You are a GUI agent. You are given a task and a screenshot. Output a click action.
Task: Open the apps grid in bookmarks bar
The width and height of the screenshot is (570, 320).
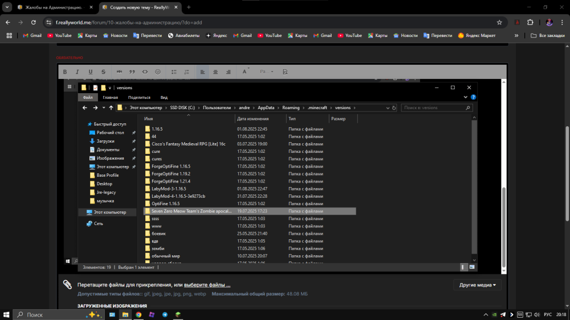point(9,35)
